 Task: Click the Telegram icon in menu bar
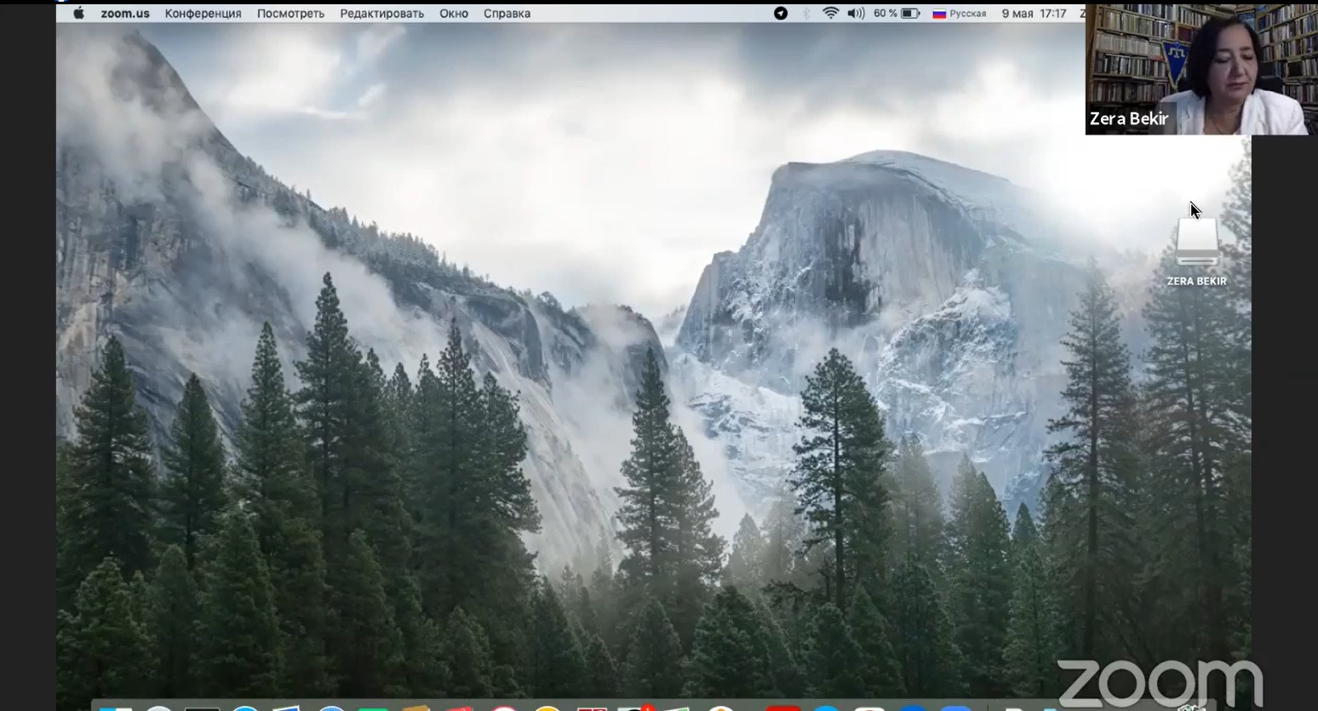[x=781, y=14]
